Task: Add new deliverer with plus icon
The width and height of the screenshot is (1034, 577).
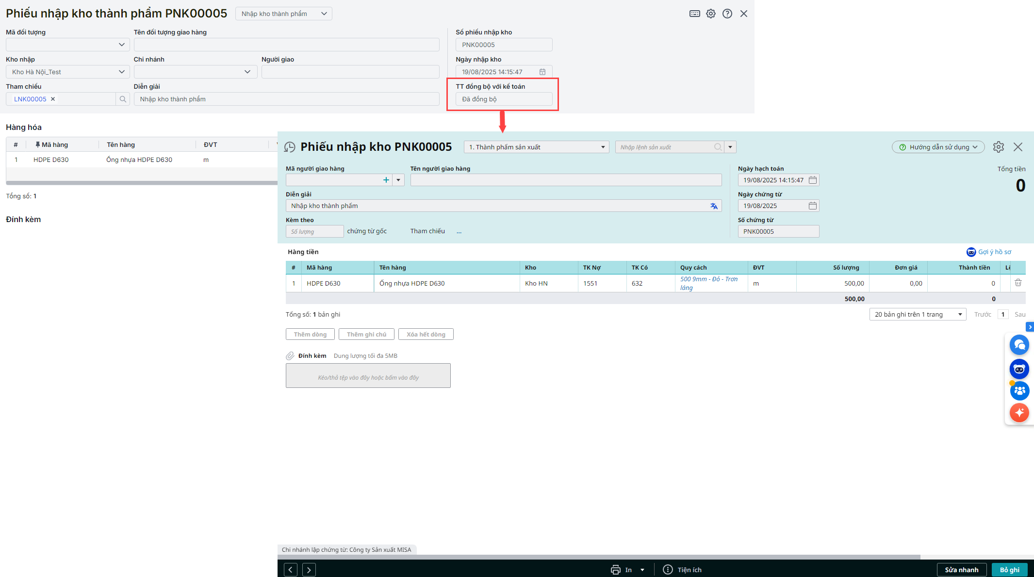Action: (x=386, y=180)
